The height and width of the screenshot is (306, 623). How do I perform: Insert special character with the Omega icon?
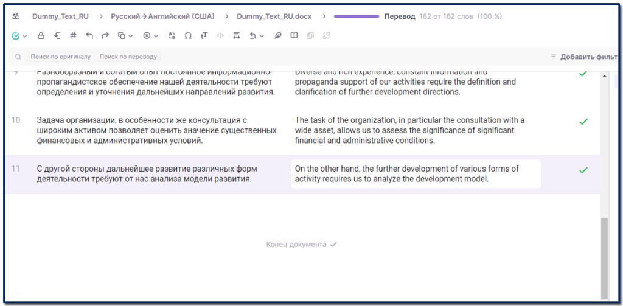[x=189, y=36]
